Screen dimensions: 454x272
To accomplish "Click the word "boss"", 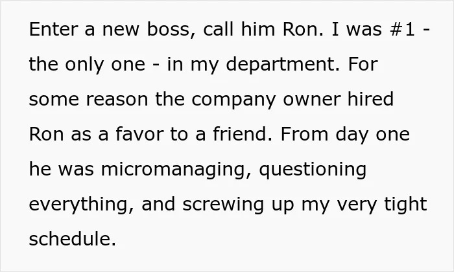I will (x=168, y=29).
